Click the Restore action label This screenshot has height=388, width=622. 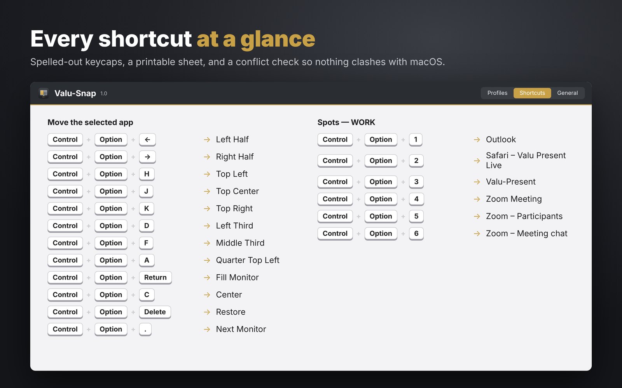pyautogui.click(x=231, y=312)
